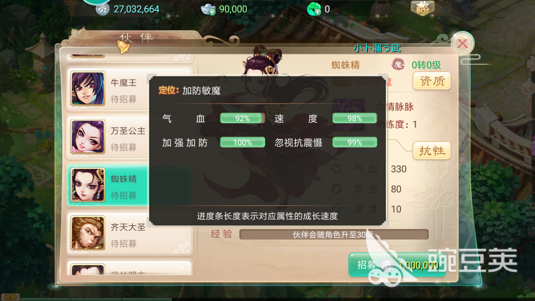Tap the golden bell icon

[123, 46]
